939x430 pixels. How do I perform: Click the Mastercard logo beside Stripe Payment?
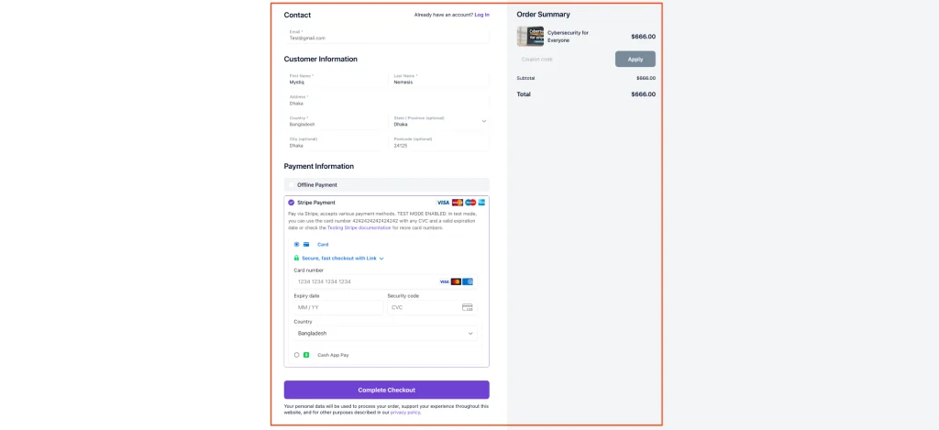point(457,202)
